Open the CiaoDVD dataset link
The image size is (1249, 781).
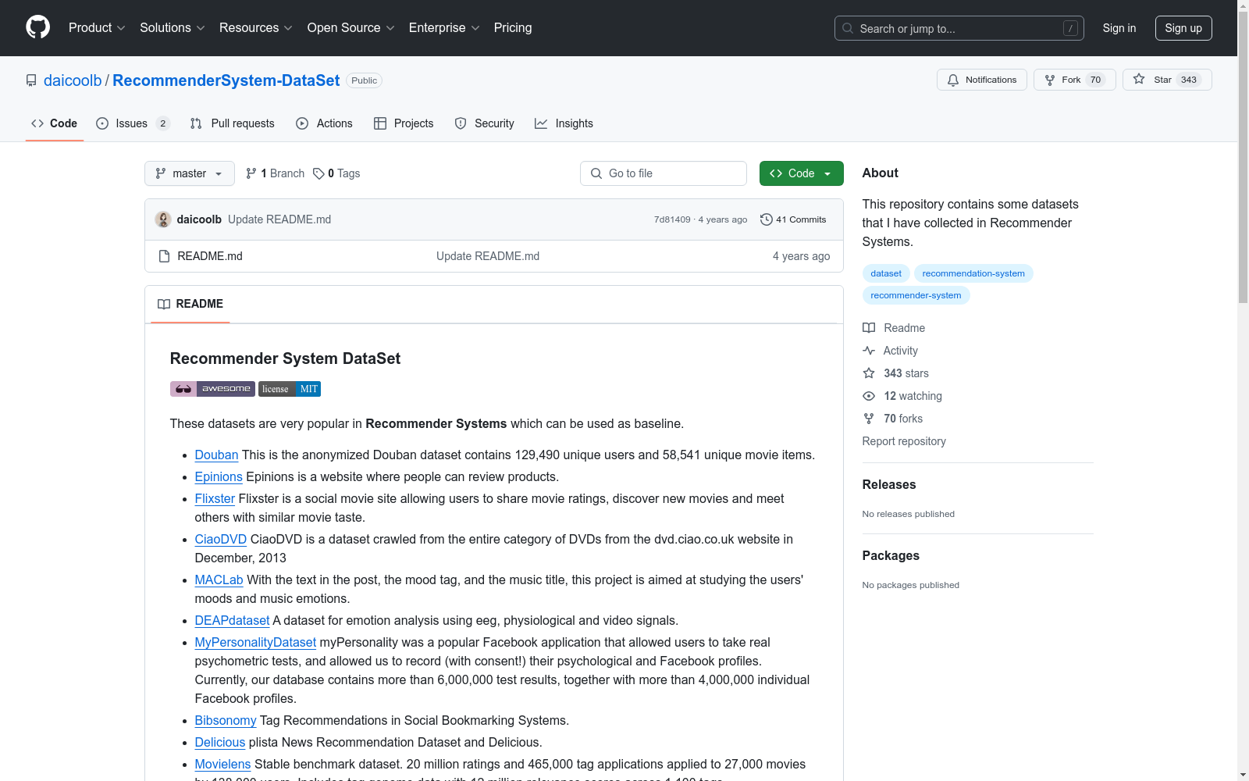[x=221, y=539]
